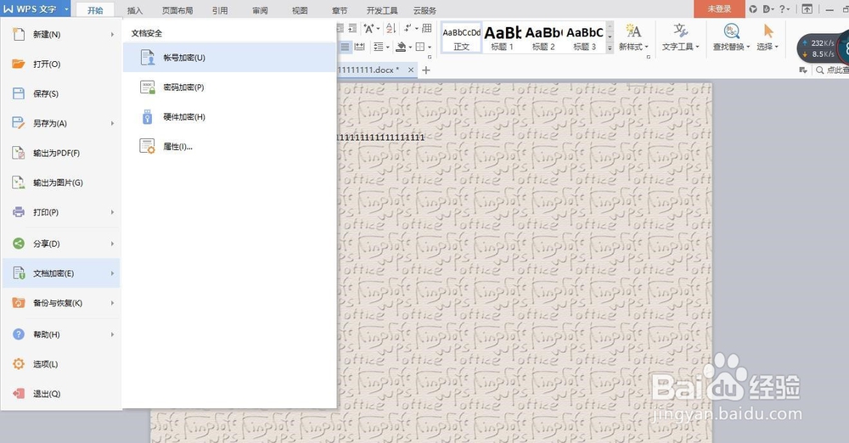Apply the 标题 3 style
The height and width of the screenshot is (443, 849).
pyautogui.click(x=584, y=38)
